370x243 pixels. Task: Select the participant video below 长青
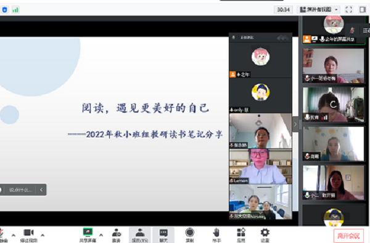tap(334, 143)
